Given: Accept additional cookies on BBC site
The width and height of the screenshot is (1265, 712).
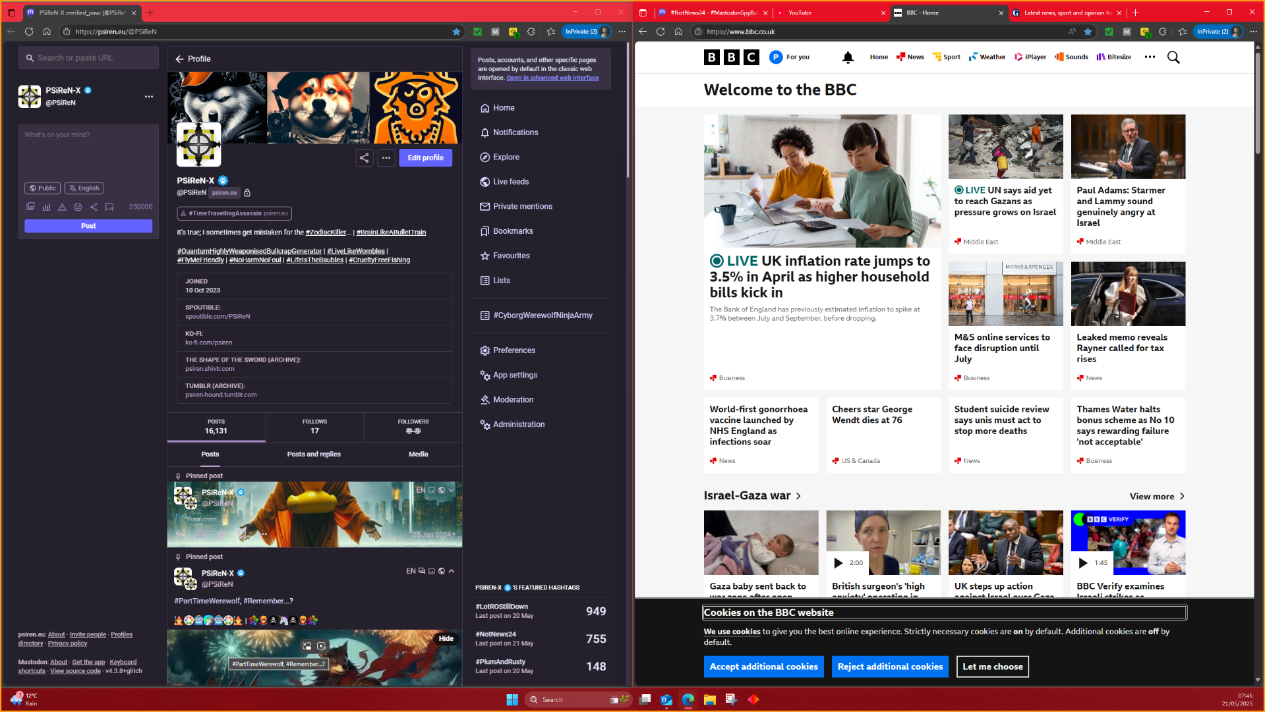Looking at the screenshot, I should tap(763, 667).
